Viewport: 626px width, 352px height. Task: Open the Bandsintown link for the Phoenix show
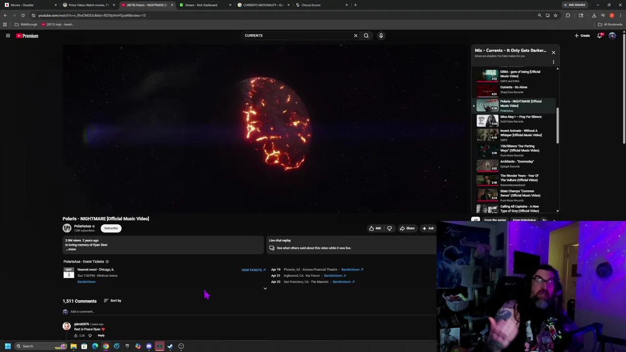[x=352, y=269]
